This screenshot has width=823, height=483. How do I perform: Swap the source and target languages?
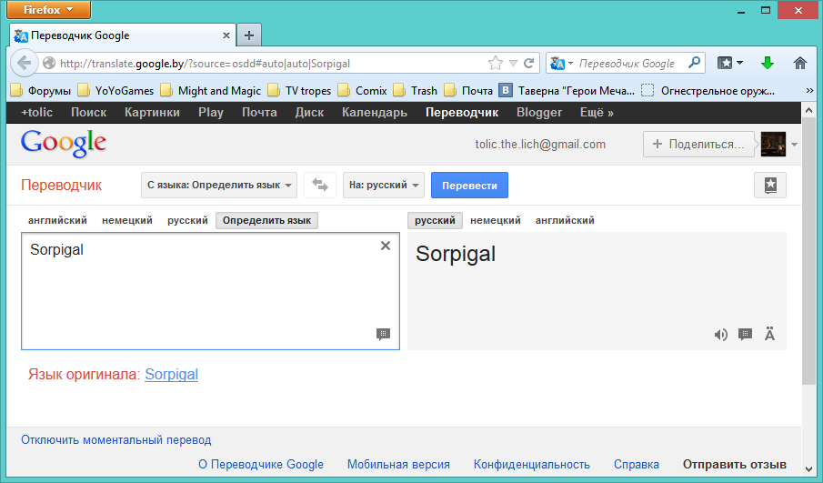[319, 185]
